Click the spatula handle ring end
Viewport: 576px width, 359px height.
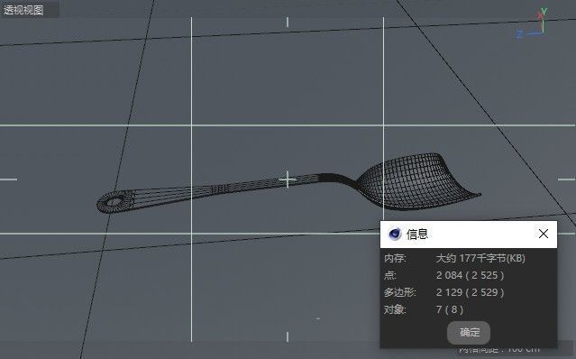pyautogui.click(x=115, y=202)
